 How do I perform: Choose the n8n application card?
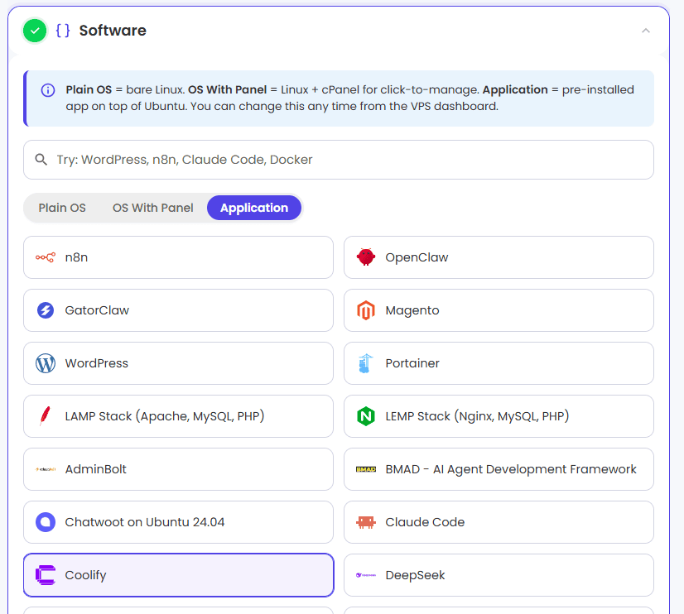[178, 257]
